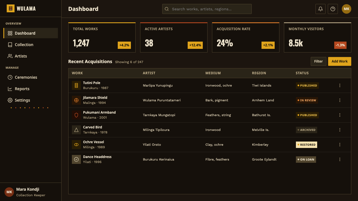Focus the search works input field

207,9
